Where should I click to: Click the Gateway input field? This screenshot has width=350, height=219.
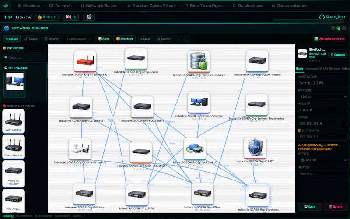pyautogui.click(x=322, y=137)
